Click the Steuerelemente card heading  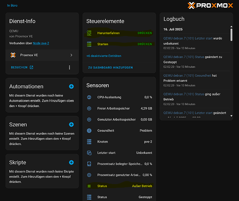pos(105,21)
